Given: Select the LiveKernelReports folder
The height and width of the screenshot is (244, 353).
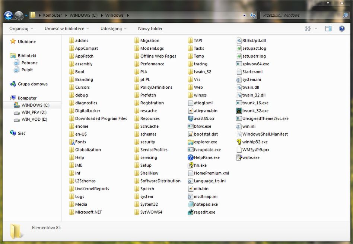Looking at the screenshot, I should point(89,189).
